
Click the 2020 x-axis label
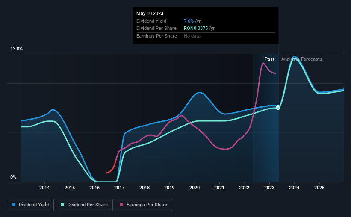(195, 188)
